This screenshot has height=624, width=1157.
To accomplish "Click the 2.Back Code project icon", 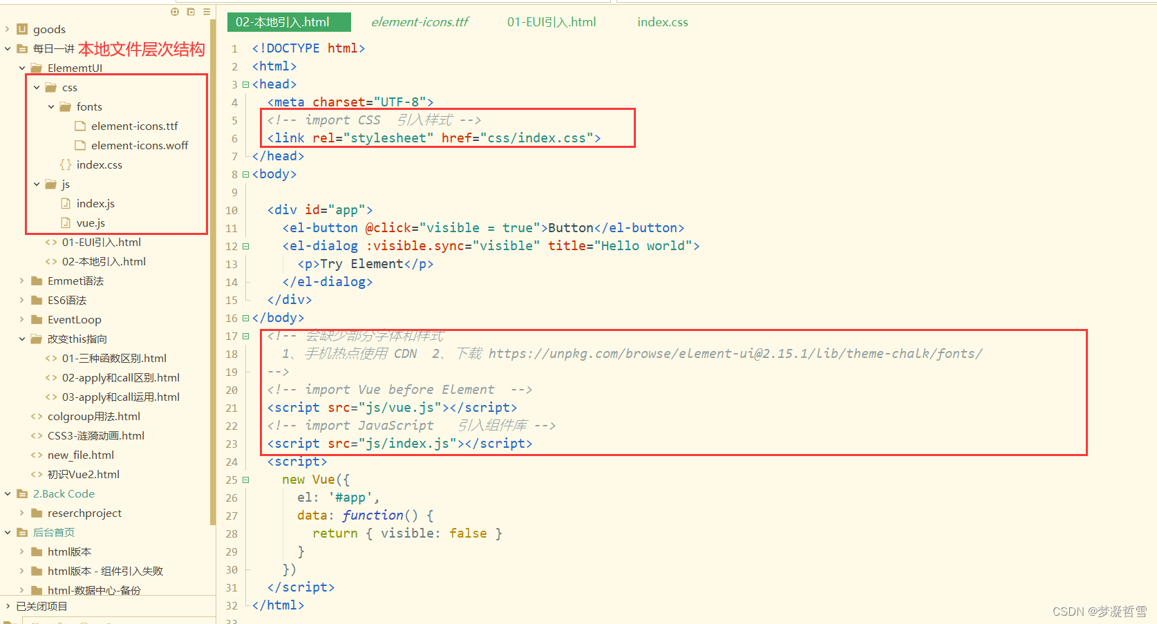I will click(x=22, y=493).
